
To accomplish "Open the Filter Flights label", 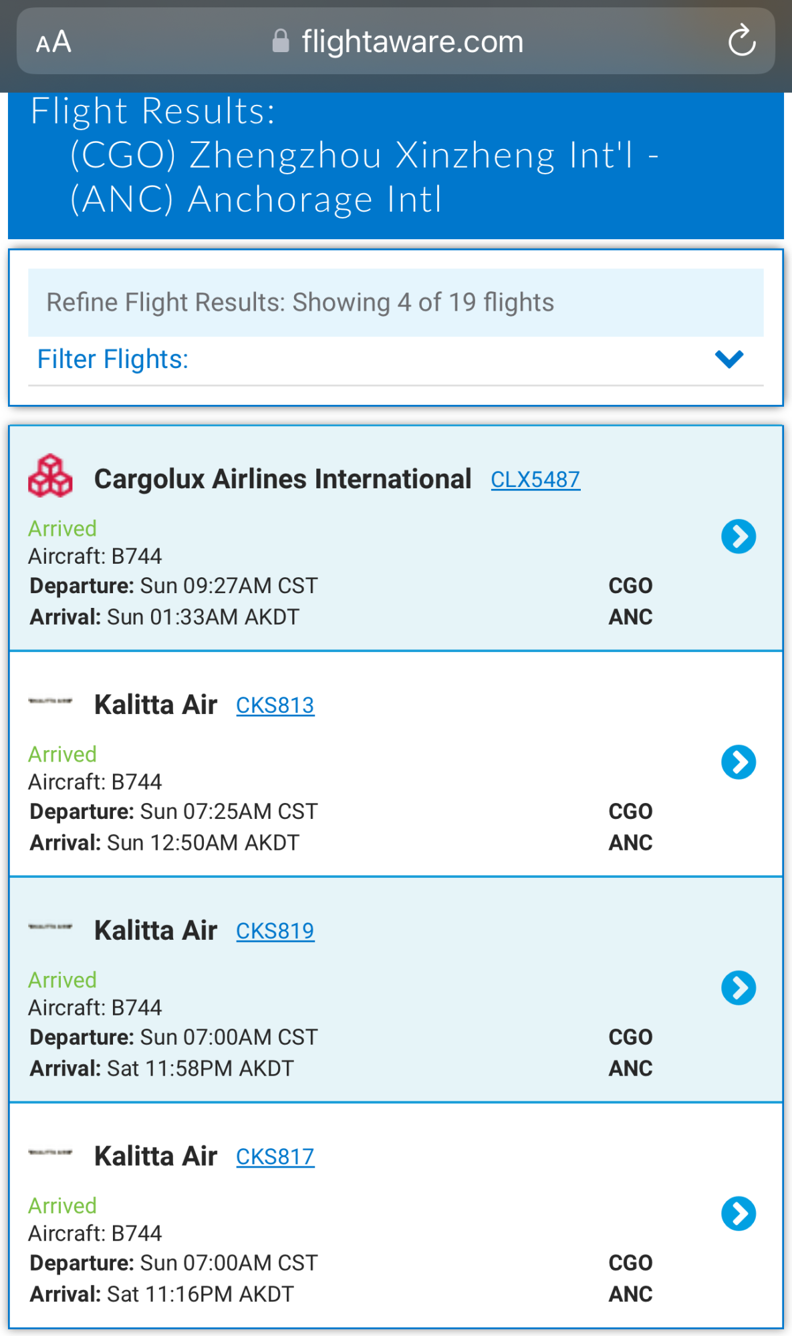I will pos(113,359).
